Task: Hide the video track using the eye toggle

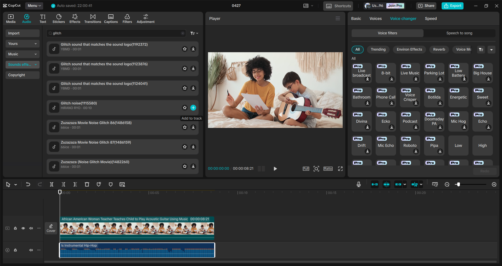Action: coord(23,228)
